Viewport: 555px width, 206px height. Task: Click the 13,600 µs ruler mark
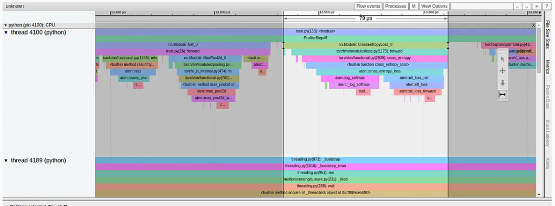coord(431,12)
